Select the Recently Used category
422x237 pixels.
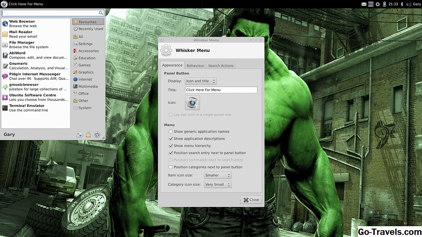pyautogui.click(x=88, y=29)
